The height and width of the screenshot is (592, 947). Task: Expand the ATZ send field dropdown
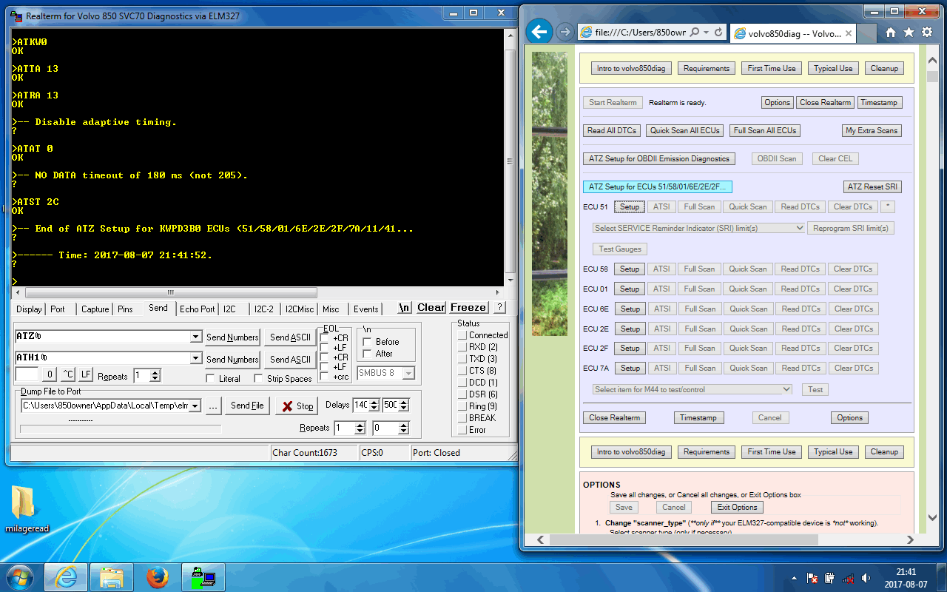point(195,337)
